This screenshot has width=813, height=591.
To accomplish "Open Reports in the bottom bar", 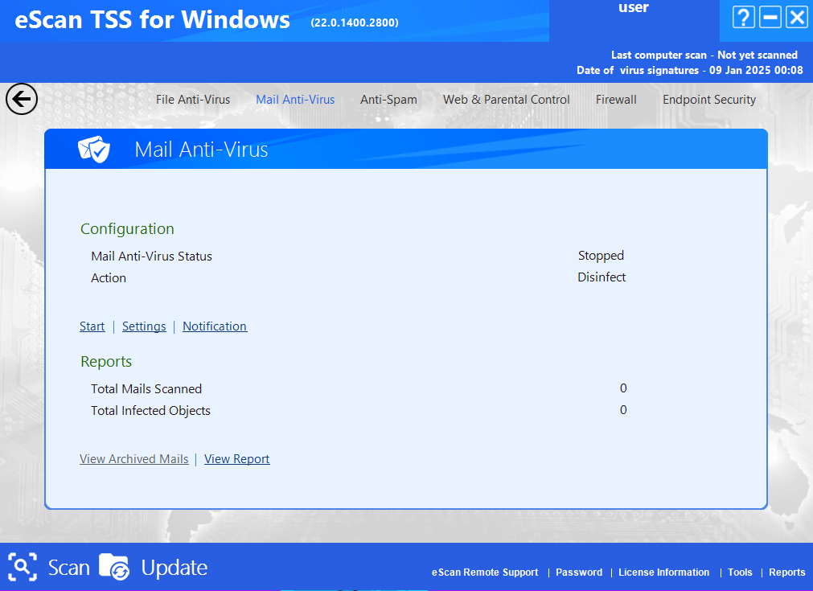I will click(787, 573).
